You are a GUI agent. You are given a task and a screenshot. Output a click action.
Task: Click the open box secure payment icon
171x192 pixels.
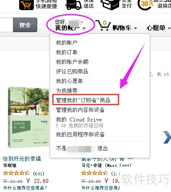coord(110,5)
